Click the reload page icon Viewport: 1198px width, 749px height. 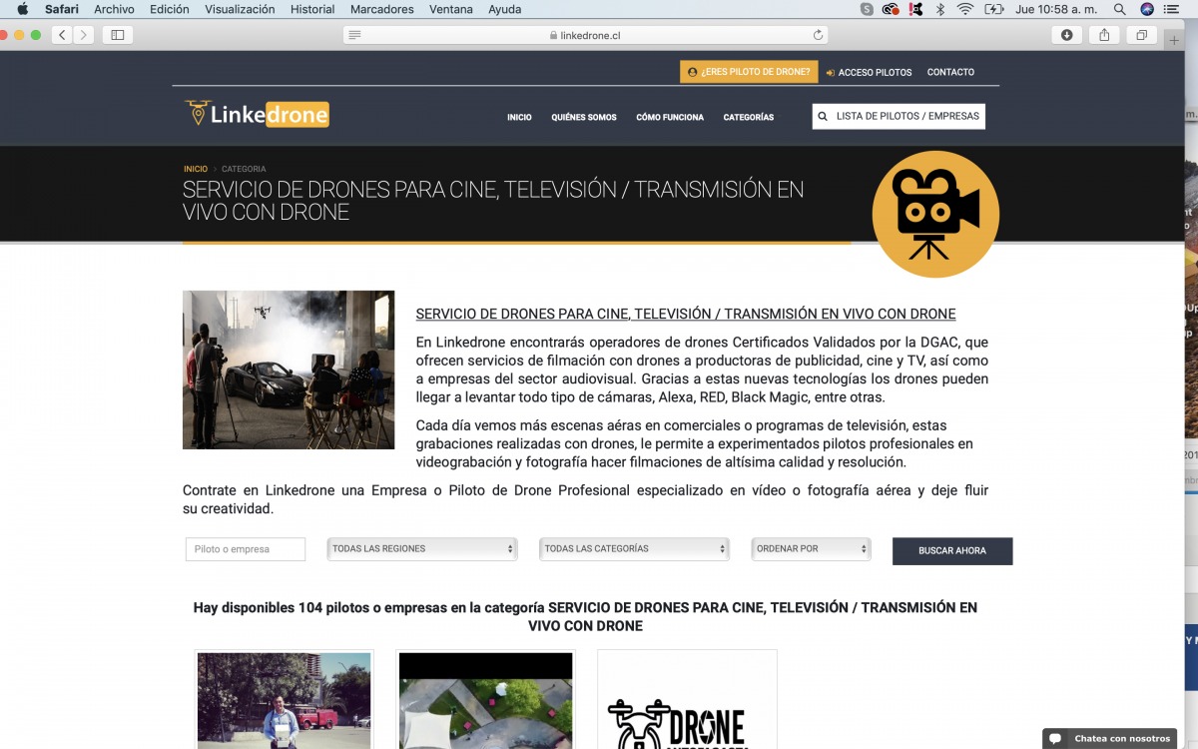(x=819, y=35)
